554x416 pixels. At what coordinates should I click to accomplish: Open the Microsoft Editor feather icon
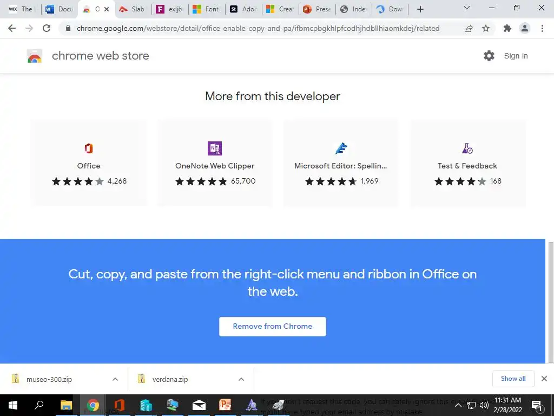point(341,148)
